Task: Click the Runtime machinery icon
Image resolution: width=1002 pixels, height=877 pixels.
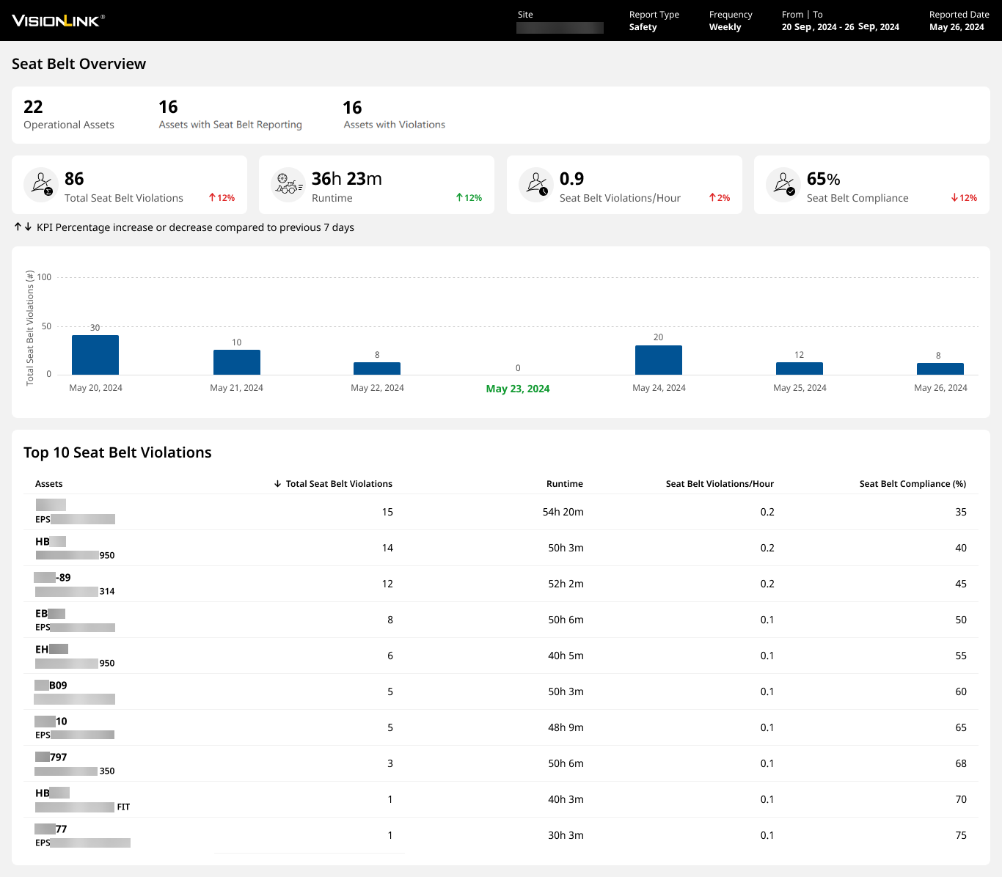Action: pos(288,184)
